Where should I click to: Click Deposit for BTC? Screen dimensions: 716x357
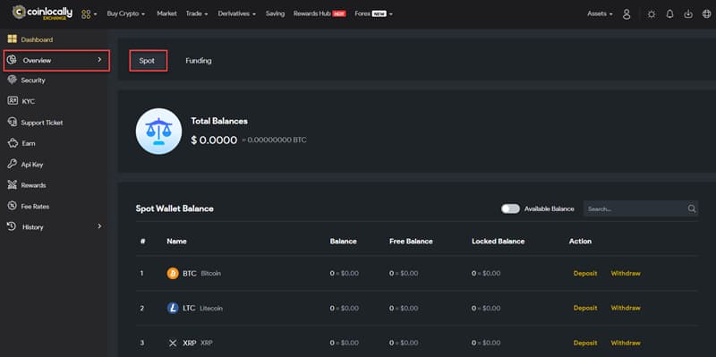(x=585, y=274)
